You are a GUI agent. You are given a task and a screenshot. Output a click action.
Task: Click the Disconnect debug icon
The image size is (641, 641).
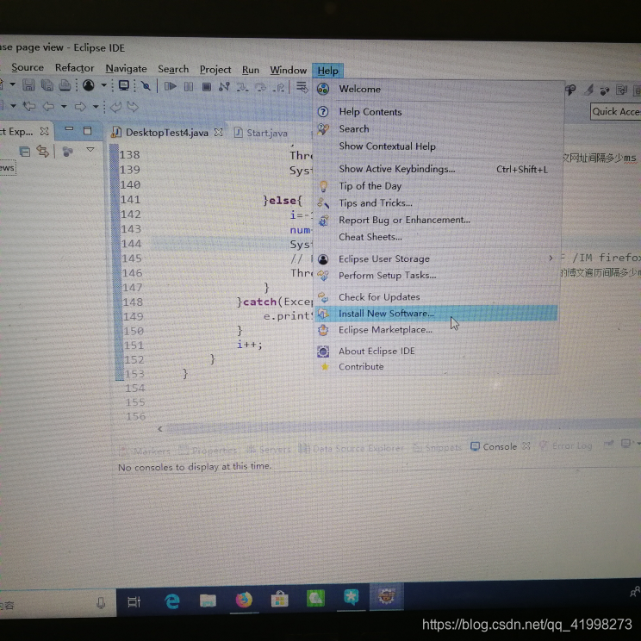224,87
